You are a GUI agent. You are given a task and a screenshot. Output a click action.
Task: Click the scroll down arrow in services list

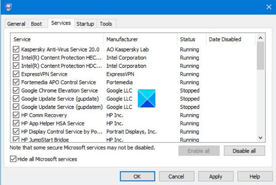pyautogui.click(x=260, y=137)
